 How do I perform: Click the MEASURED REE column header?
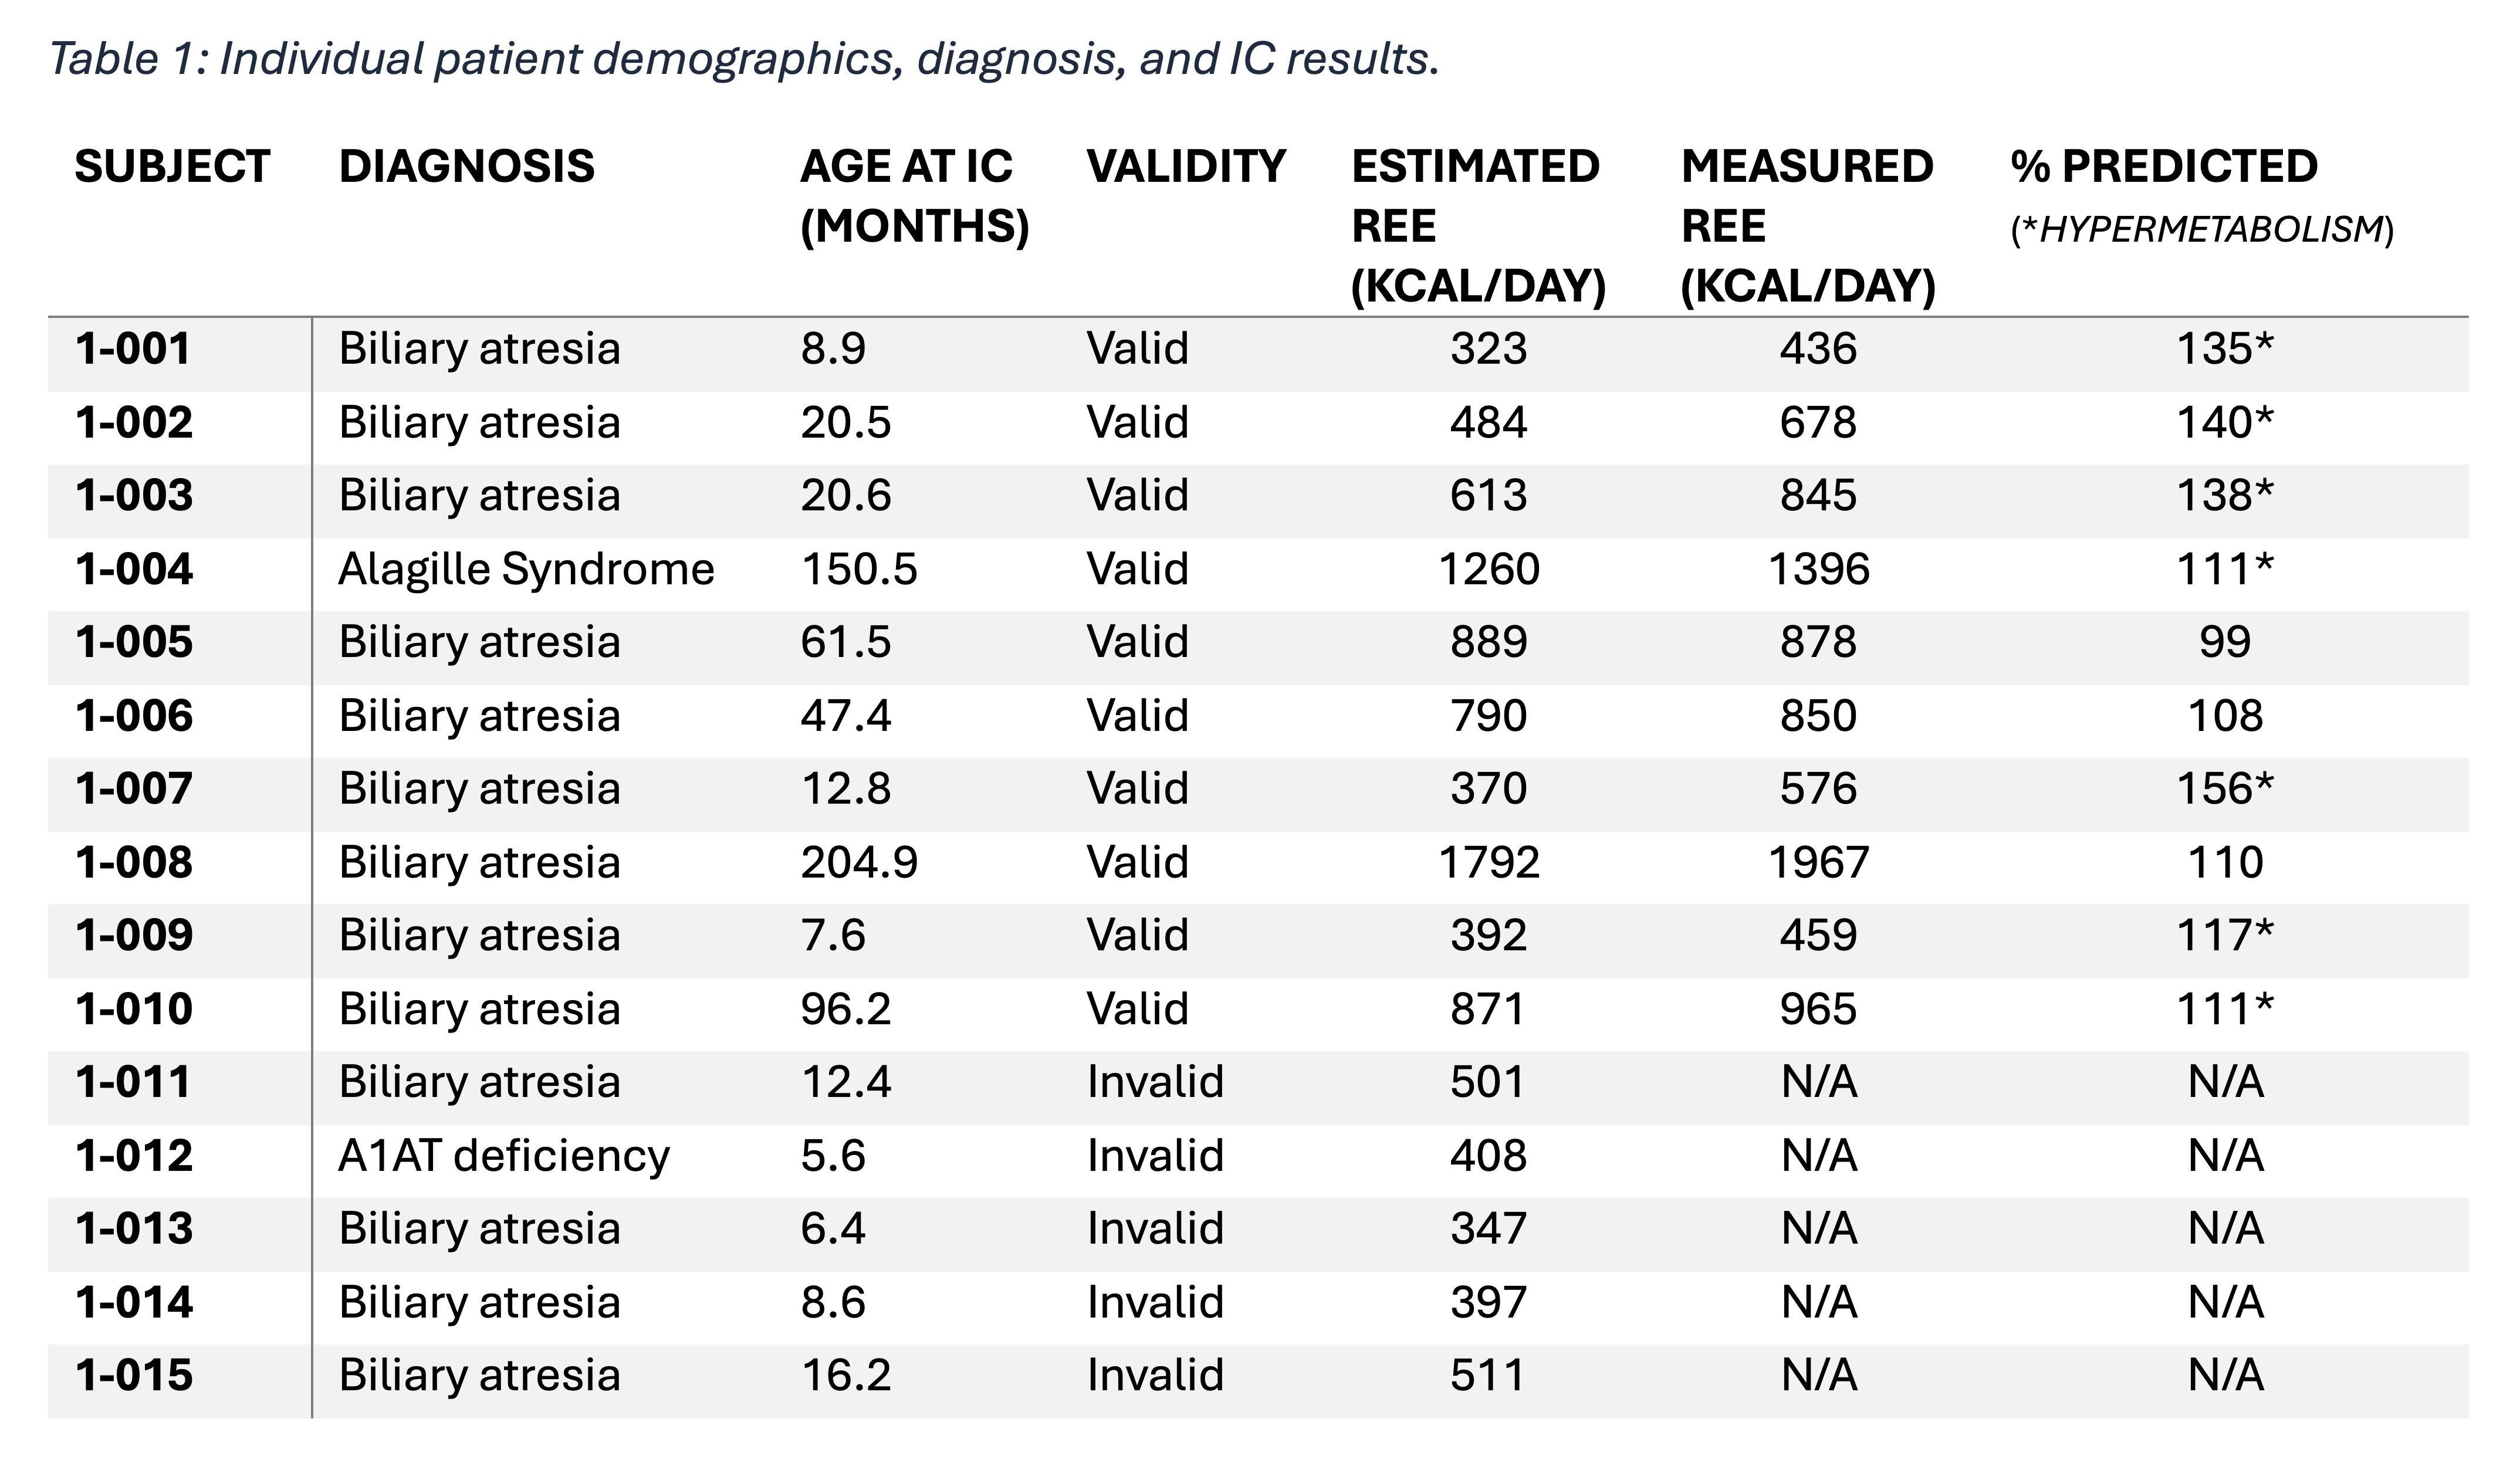point(1808,225)
